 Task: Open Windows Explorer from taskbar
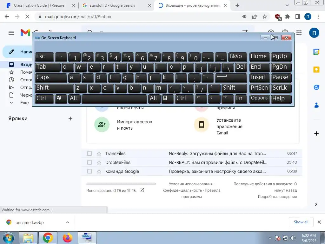pyautogui.click(x=28, y=238)
